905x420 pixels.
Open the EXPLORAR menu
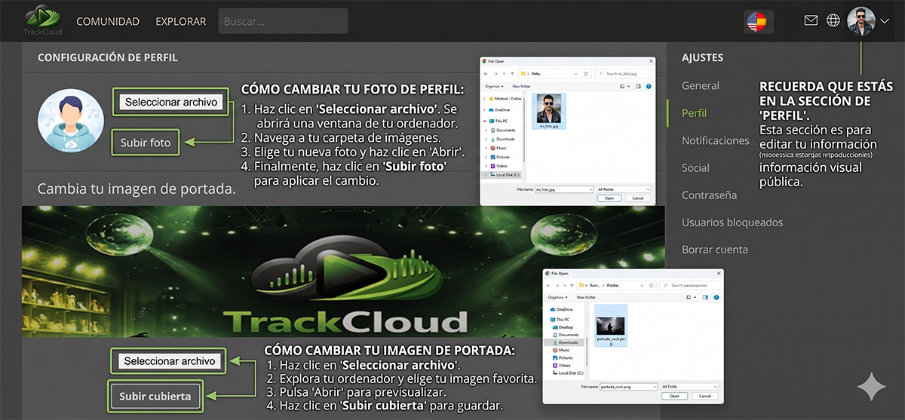click(180, 21)
